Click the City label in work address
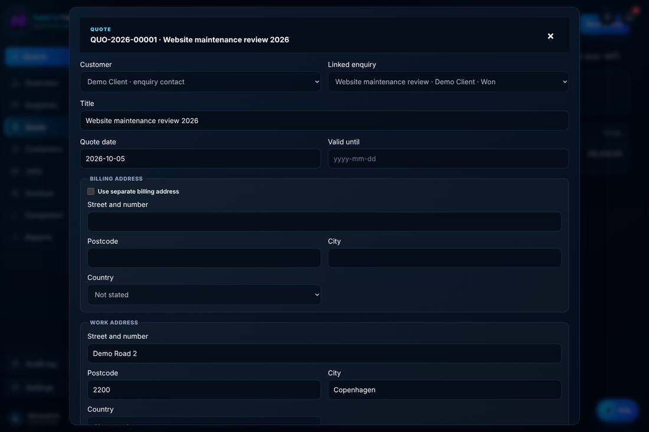649x432 pixels. 334,373
